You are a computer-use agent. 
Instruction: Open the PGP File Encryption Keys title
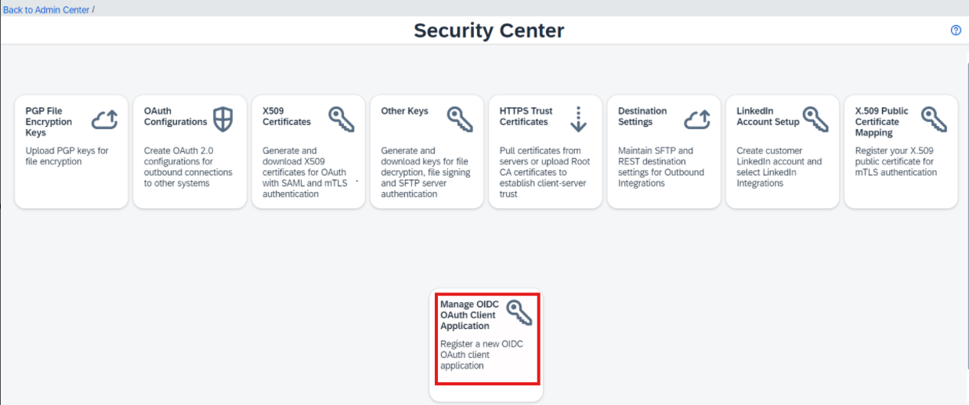49,122
